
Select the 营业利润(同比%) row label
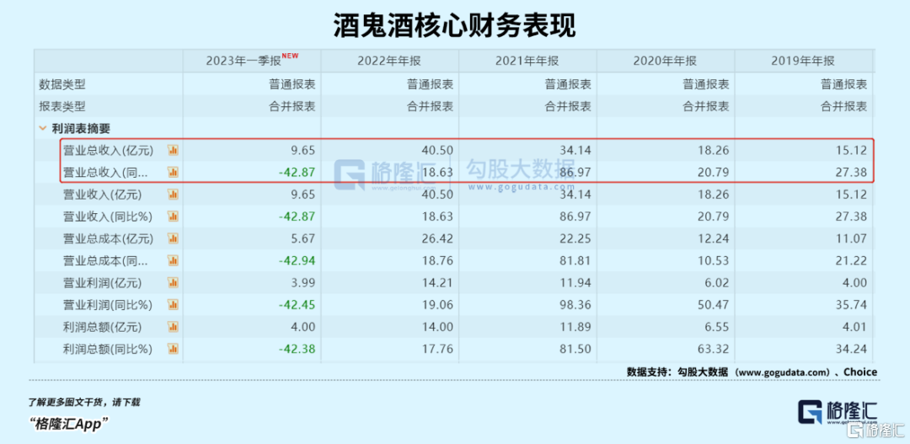pos(108,305)
